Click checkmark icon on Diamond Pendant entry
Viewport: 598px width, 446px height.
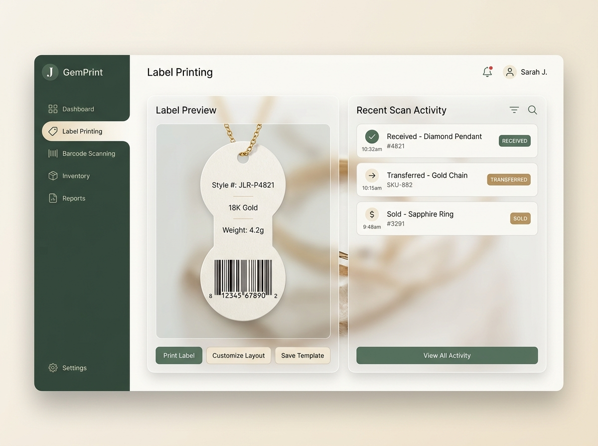[x=372, y=136]
